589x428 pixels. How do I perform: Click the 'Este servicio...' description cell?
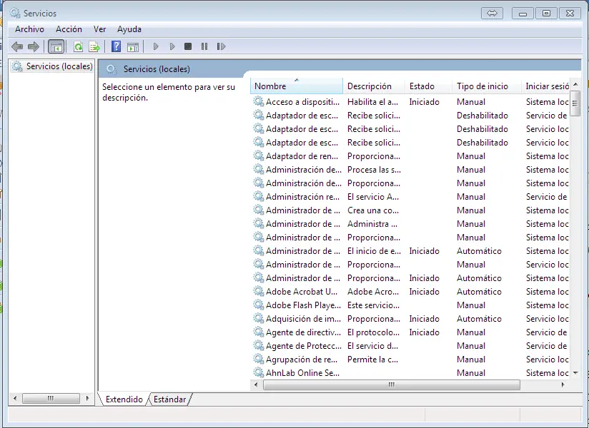point(373,305)
